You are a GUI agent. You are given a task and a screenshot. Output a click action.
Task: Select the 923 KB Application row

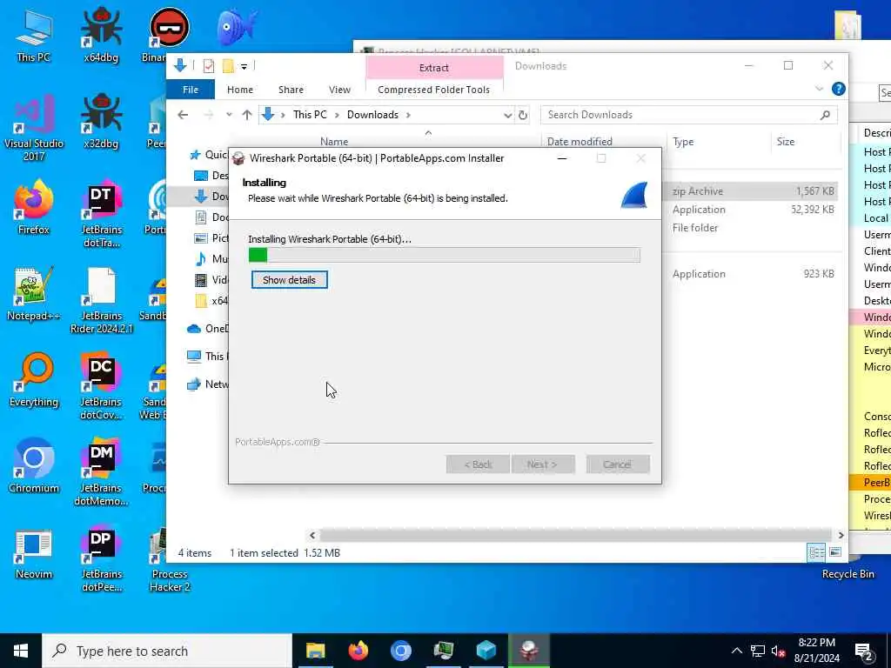pos(752,274)
